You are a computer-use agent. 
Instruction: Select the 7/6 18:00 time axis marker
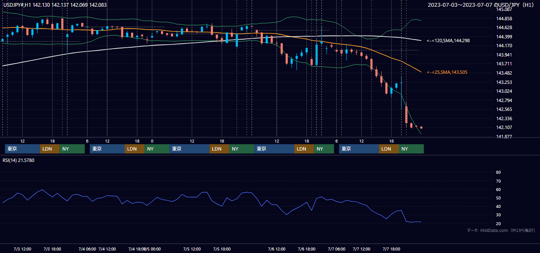pyautogui.click(x=306, y=249)
